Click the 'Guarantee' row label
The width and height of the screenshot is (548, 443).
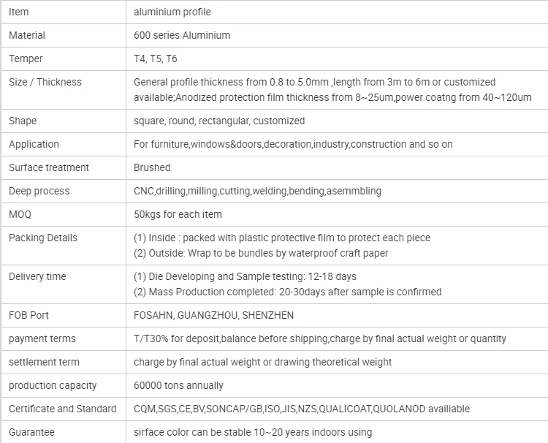pyautogui.click(x=31, y=432)
